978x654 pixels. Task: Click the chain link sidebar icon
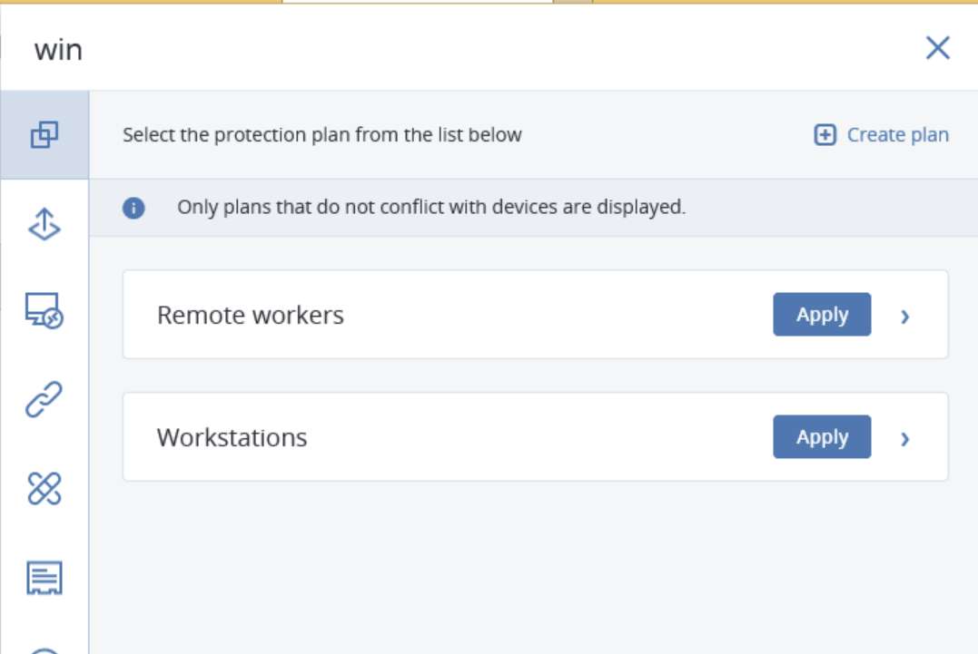tap(44, 399)
